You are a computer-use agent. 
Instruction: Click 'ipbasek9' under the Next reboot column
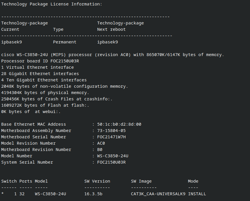[x=108, y=42]
